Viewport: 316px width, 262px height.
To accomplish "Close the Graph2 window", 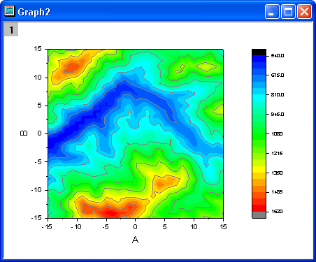I will tap(304, 11).
